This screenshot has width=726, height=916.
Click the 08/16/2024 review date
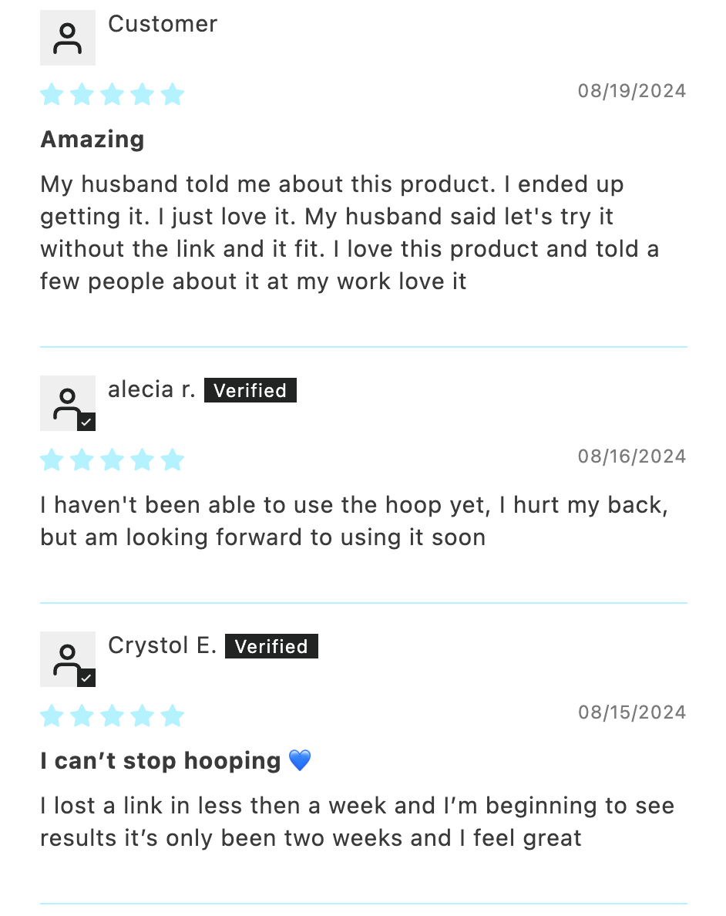pos(631,456)
